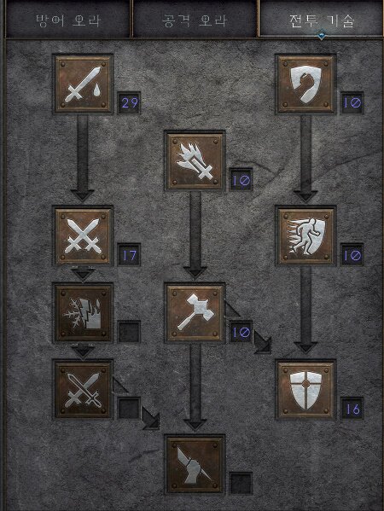Select the Zeal crossed swords skill icon
The width and height of the screenshot is (384, 511).
pos(83,236)
